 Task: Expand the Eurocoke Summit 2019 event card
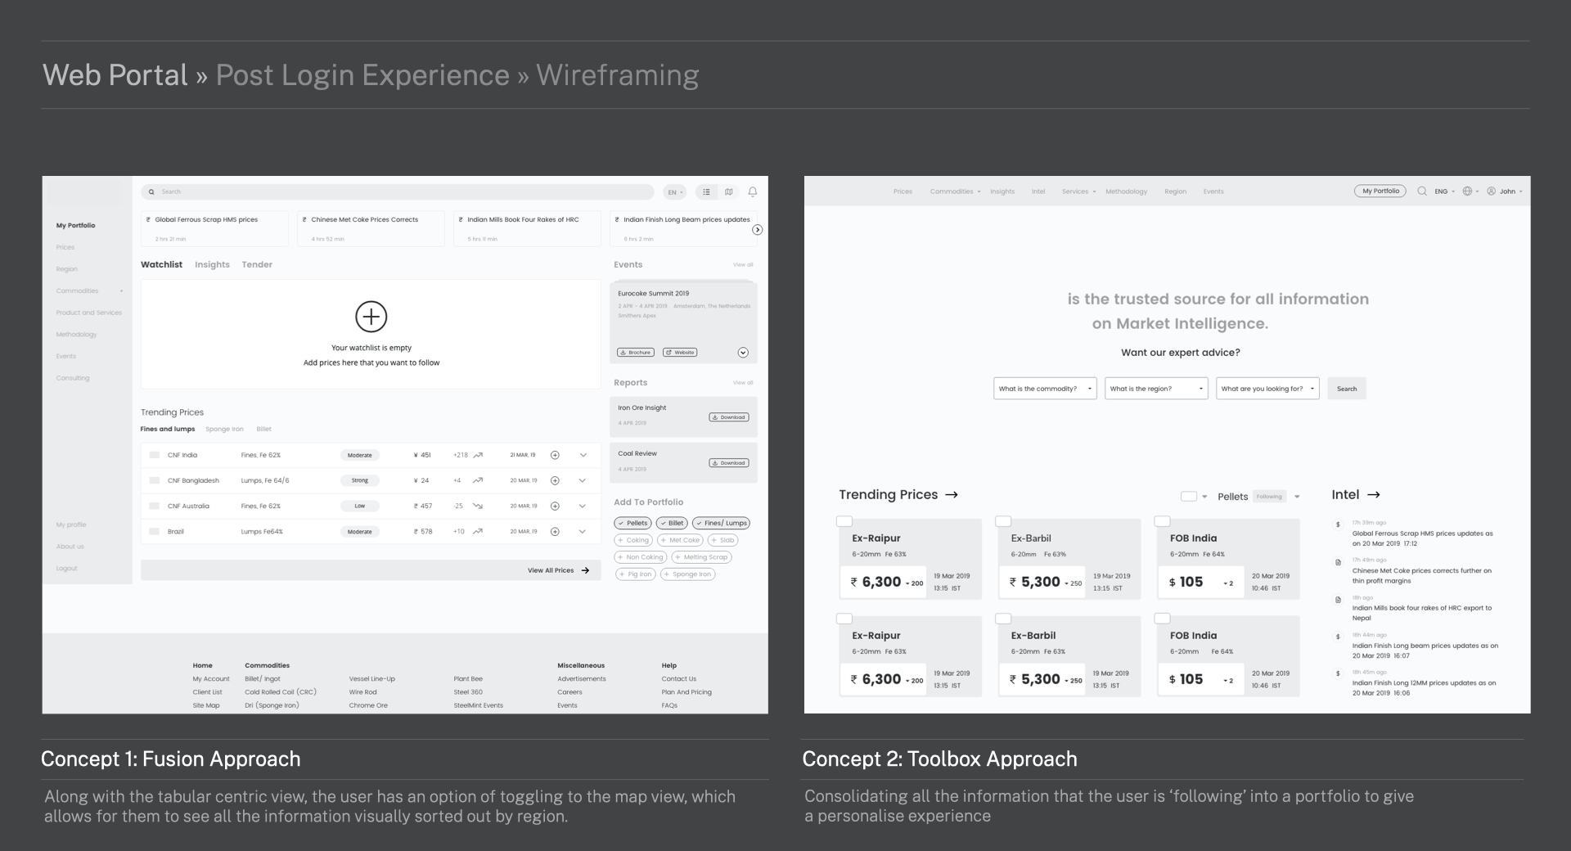[x=743, y=353]
